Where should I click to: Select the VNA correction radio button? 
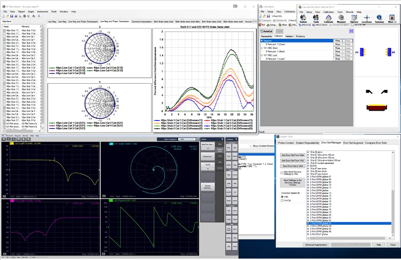282,197
